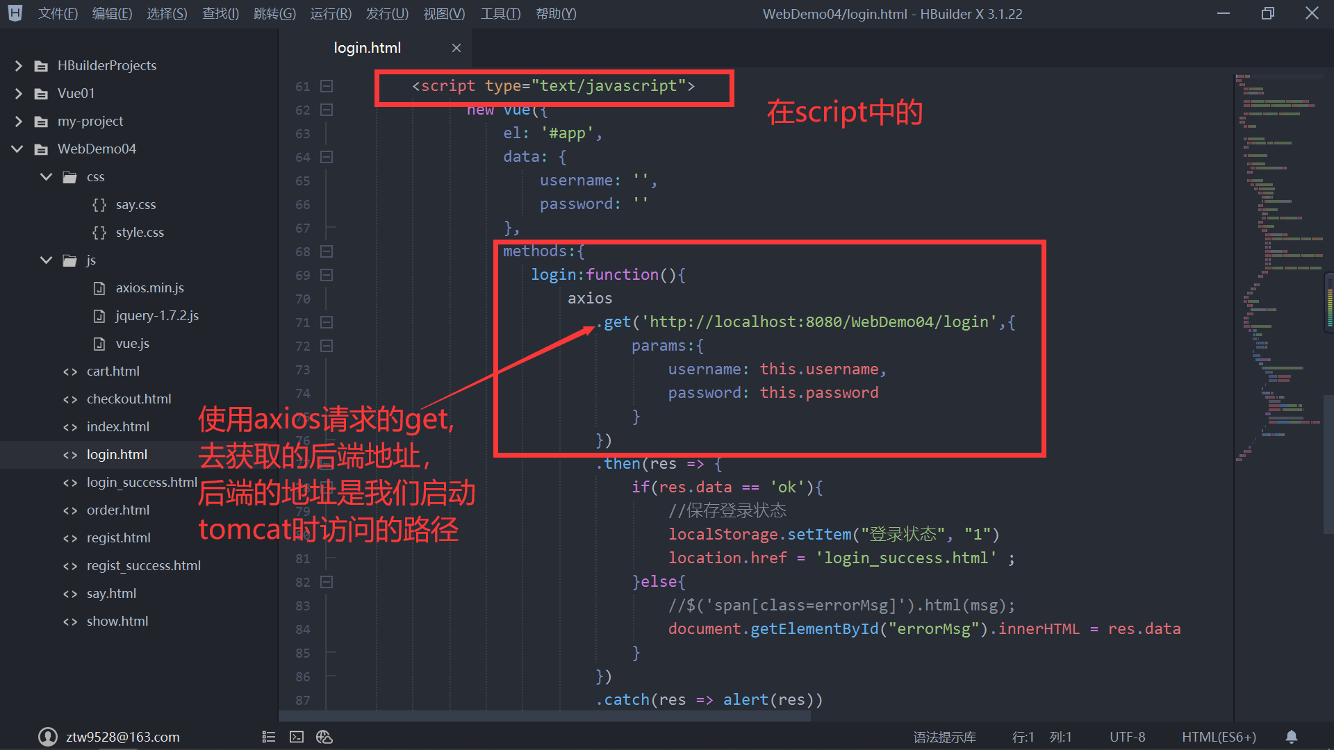Fold the methods block at line 68

click(327, 251)
